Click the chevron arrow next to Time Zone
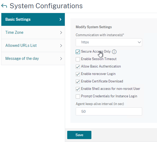157x142 pixels. pyautogui.click(x=61, y=32)
